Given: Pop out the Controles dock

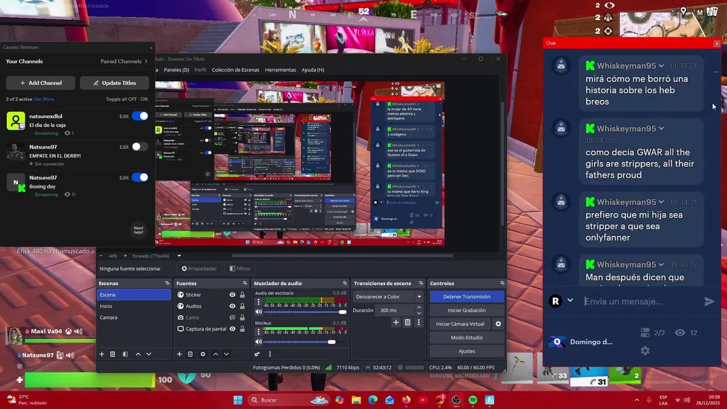Looking at the screenshot, I should pyautogui.click(x=502, y=283).
